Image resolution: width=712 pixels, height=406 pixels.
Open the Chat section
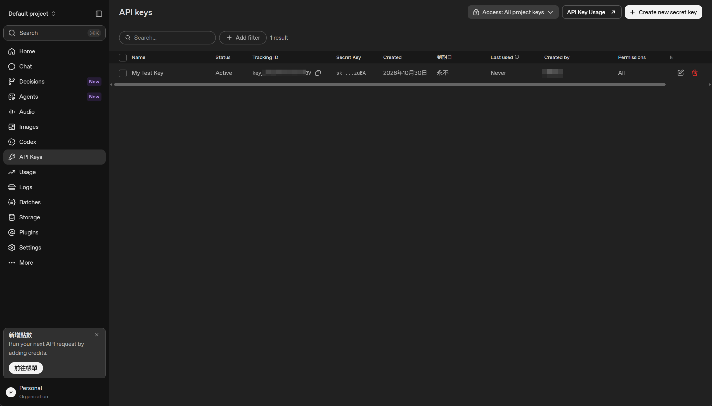pos(55,67)
